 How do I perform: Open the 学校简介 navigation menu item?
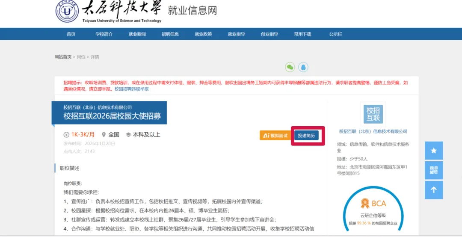[x=104, y=34]
